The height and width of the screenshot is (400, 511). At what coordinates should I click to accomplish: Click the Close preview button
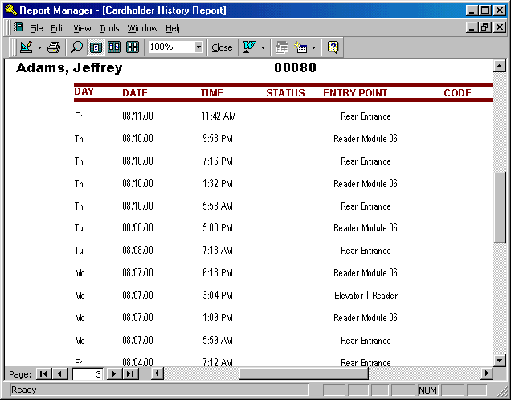[x=222, y=47]
